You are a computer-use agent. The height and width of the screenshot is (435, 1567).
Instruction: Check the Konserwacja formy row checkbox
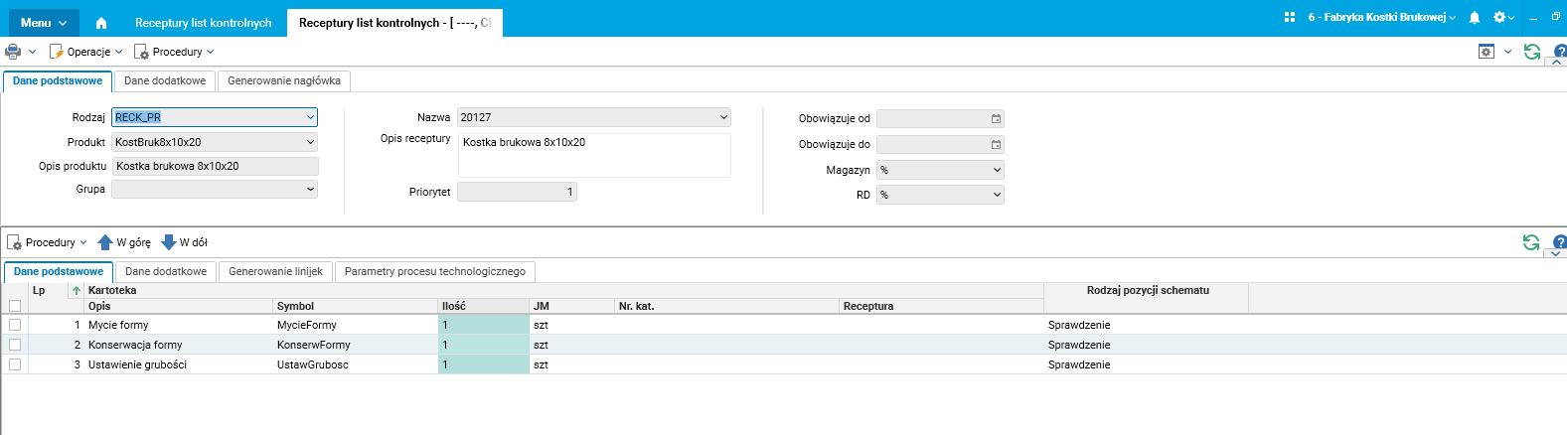pyautogui.click(x=15, y=345)
